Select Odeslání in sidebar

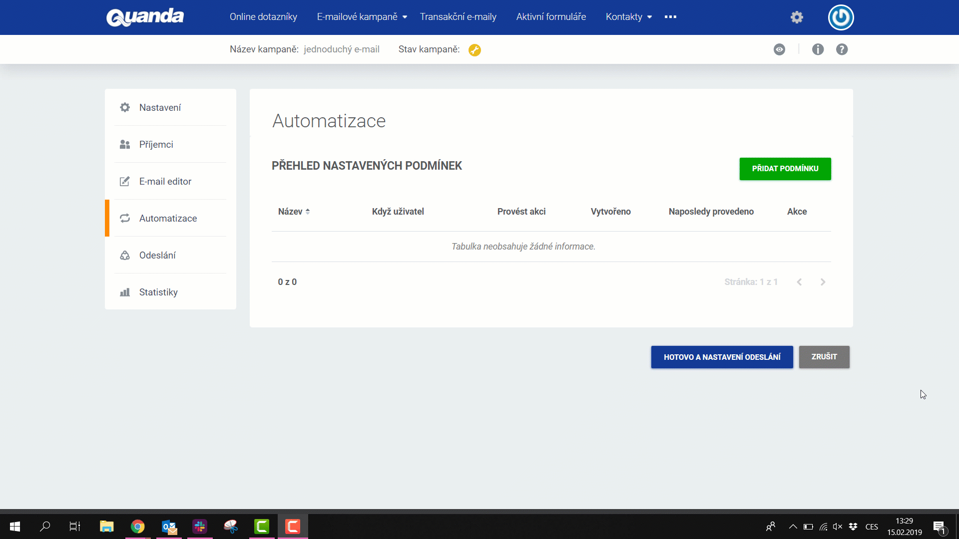click(170, 255)
